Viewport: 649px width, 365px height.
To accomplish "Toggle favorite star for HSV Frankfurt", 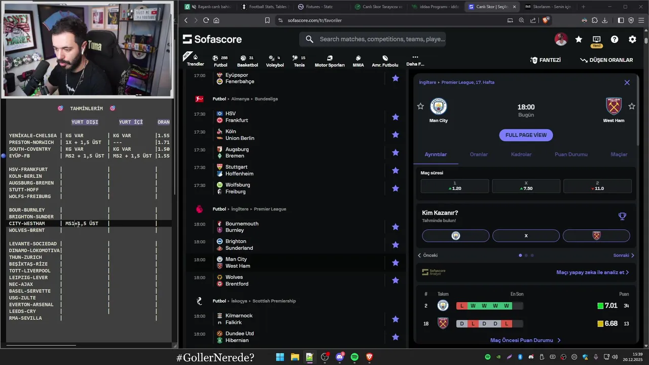I will click(395, 117).
